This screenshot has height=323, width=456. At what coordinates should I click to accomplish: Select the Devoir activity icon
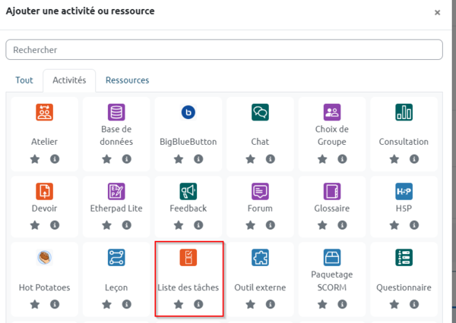(x=45, y=191)
